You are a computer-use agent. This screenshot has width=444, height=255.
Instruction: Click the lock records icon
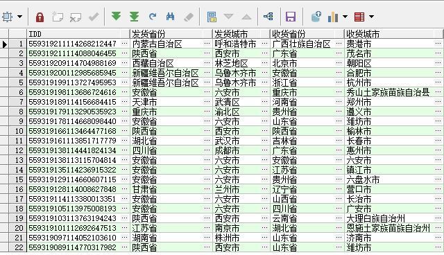point(40,17)
